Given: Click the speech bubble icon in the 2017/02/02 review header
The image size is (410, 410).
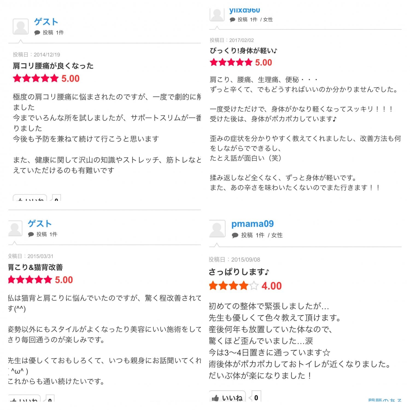Looking at the screenshot, I should coord(233,20).
